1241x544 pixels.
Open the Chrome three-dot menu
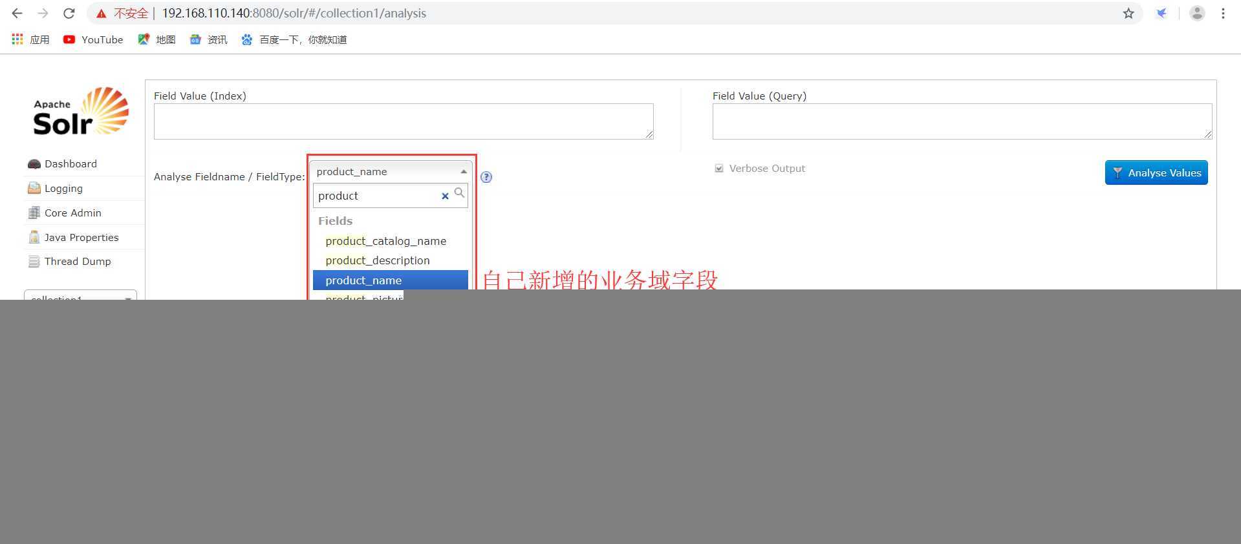(1223, 13)
